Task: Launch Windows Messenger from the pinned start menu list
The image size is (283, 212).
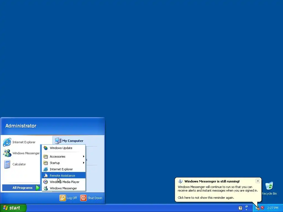Action: click(x=21, y=153)
